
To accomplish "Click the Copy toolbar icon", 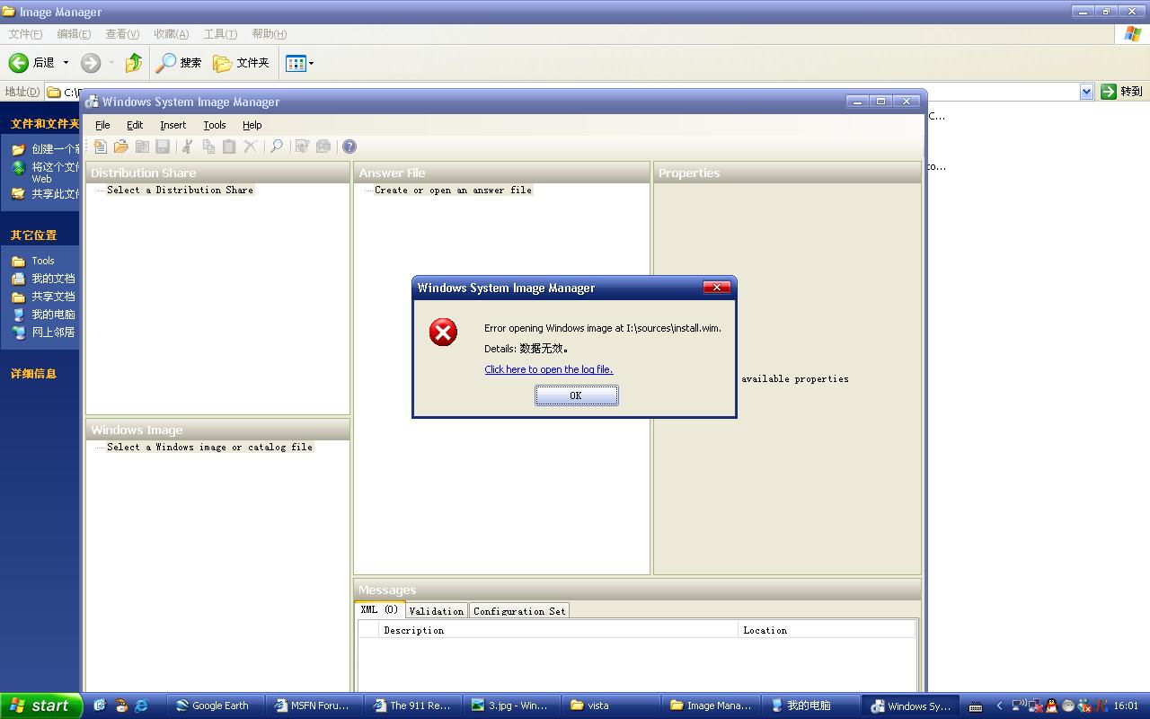I will pos(208,146).
